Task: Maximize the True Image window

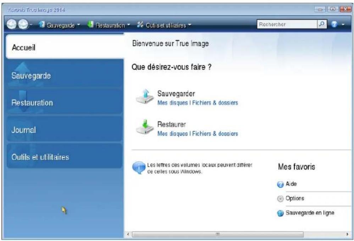Action: click(333, 9)
